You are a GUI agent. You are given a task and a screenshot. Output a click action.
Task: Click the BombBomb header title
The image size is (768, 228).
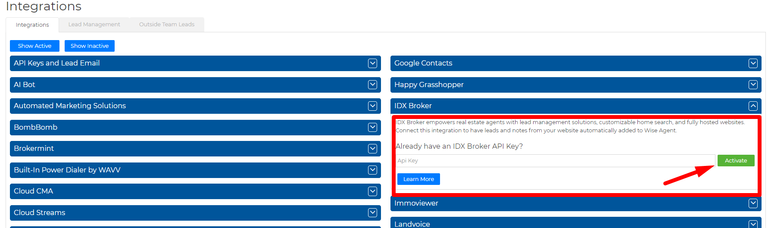point(35,127)
